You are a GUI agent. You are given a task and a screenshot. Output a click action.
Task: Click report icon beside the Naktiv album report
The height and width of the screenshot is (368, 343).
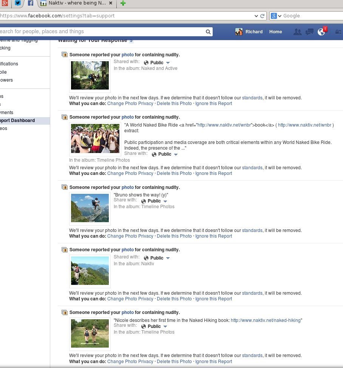[x=65, y=250]
